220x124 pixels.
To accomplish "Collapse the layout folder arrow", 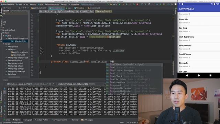I will (6, 50).
